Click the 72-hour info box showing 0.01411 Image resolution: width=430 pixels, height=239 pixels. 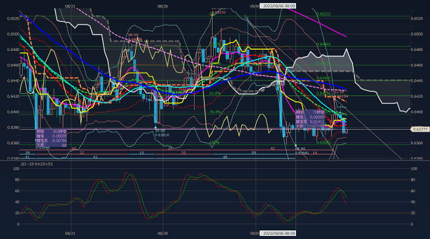(310, 119)
